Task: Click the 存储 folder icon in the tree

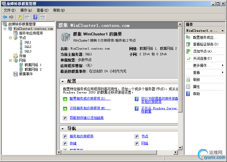Action: (x=16, y=56)
